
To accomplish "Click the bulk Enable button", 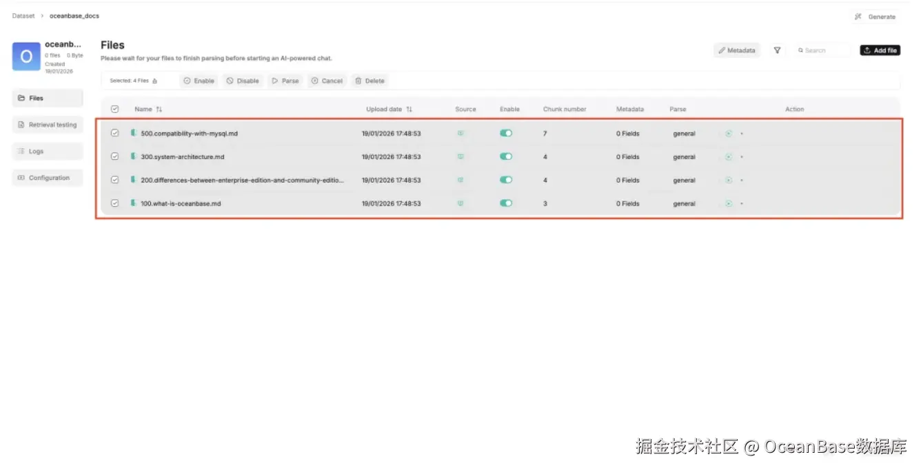I will (x=199, y=81).
